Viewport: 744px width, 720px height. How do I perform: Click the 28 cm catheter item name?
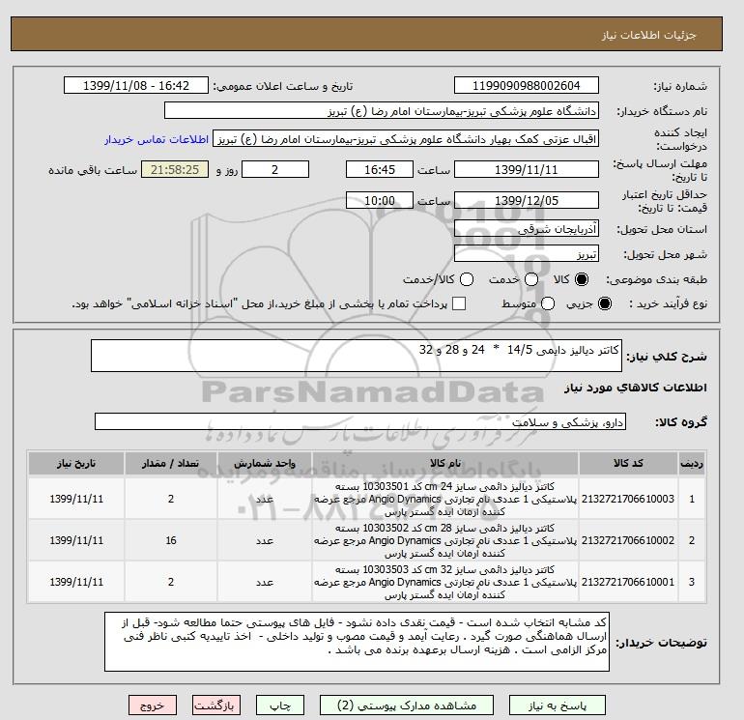(445, 540)
